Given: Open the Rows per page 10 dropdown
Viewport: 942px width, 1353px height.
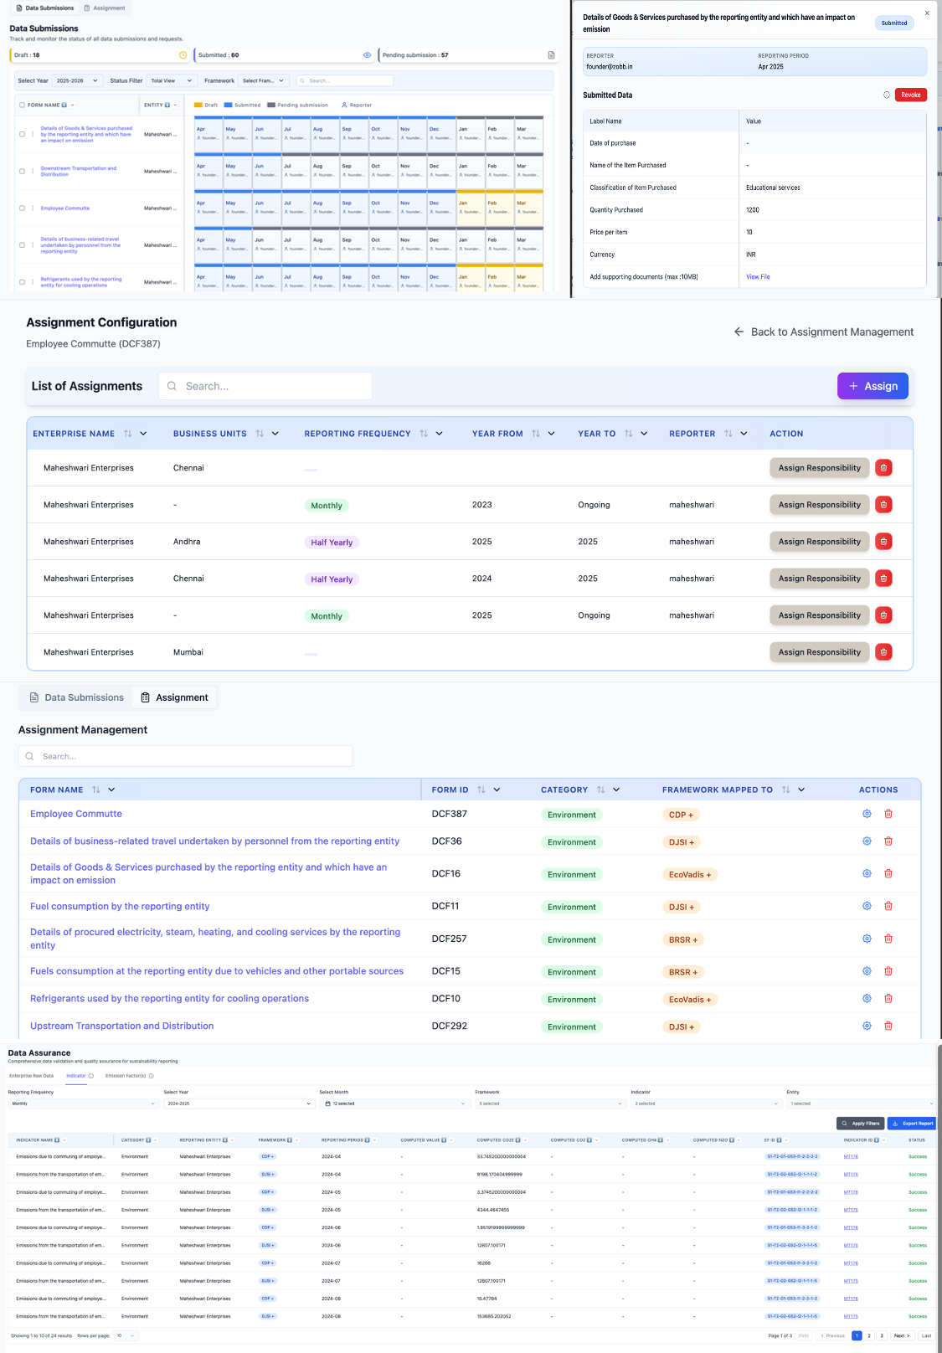Looking at the screenshot, I should (126, 1335).
